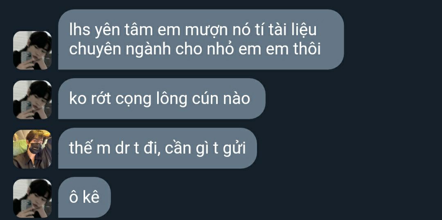Select the "ô kê" reply bubble
442x220 pixels.
point(85,197)
